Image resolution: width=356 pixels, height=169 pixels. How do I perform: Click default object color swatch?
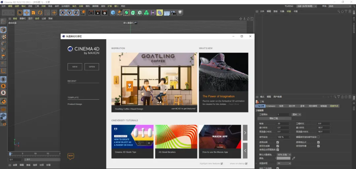click(283, 158)
